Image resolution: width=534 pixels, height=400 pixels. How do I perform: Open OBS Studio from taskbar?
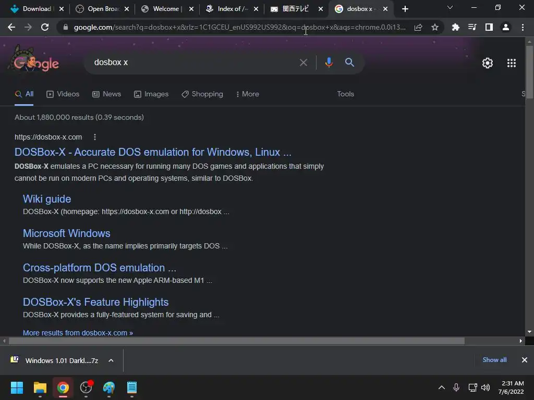click(86, 387)
